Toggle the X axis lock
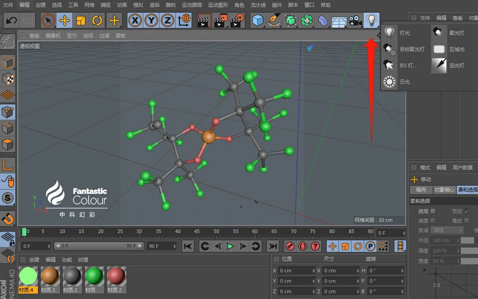Image resolution: width=478 pixels, height=299 pixels. [x=135, y=20]
